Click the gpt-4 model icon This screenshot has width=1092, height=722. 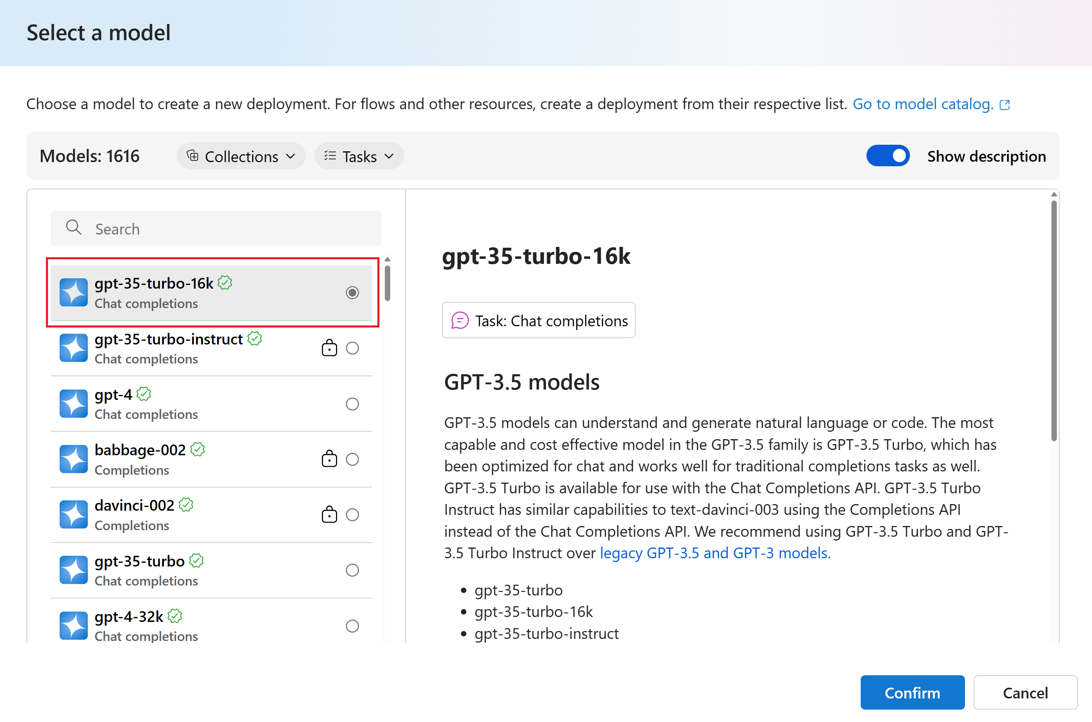pyautogui.click(x=73, y=403)
